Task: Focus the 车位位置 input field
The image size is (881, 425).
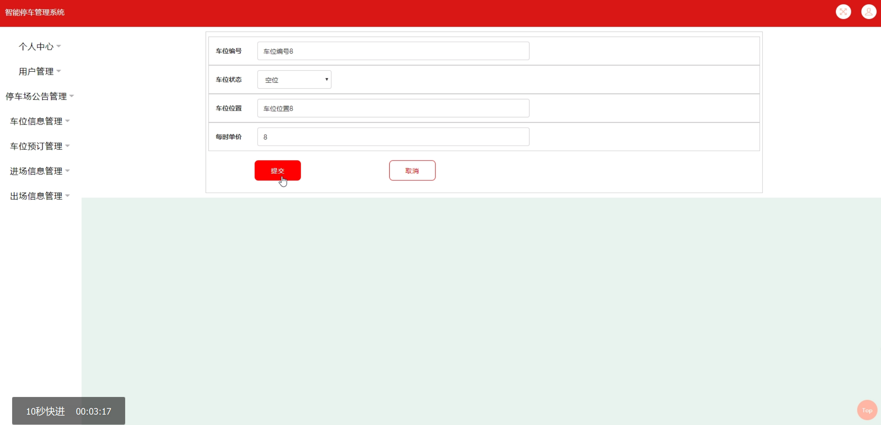Action: pyautogui.click(x=393, y=108)
